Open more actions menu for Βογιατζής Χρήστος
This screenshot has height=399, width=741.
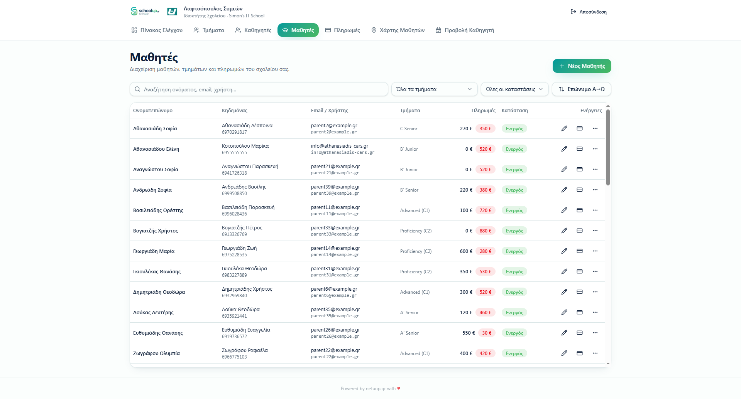(x=595, y=231)
